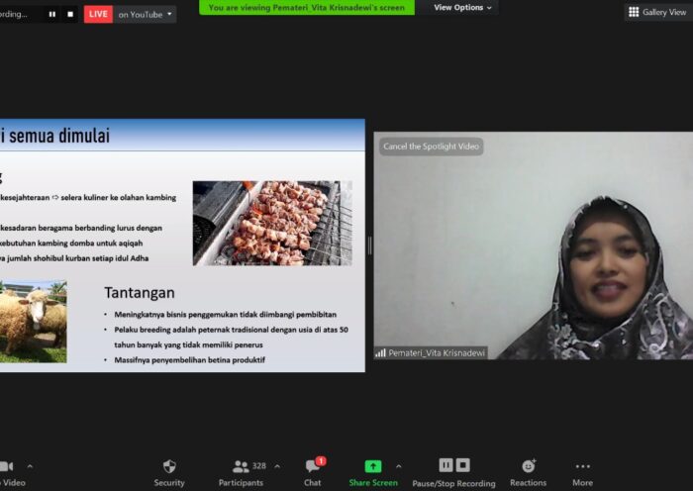This screenshot has width=693, height=491.
Task: Stop recording using the top bar square
Action: click(x=70, y=14)
